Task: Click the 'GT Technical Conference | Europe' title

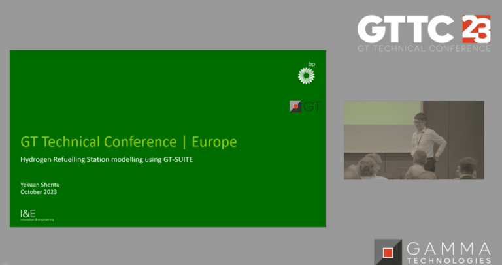Action: tap(129, 142)
